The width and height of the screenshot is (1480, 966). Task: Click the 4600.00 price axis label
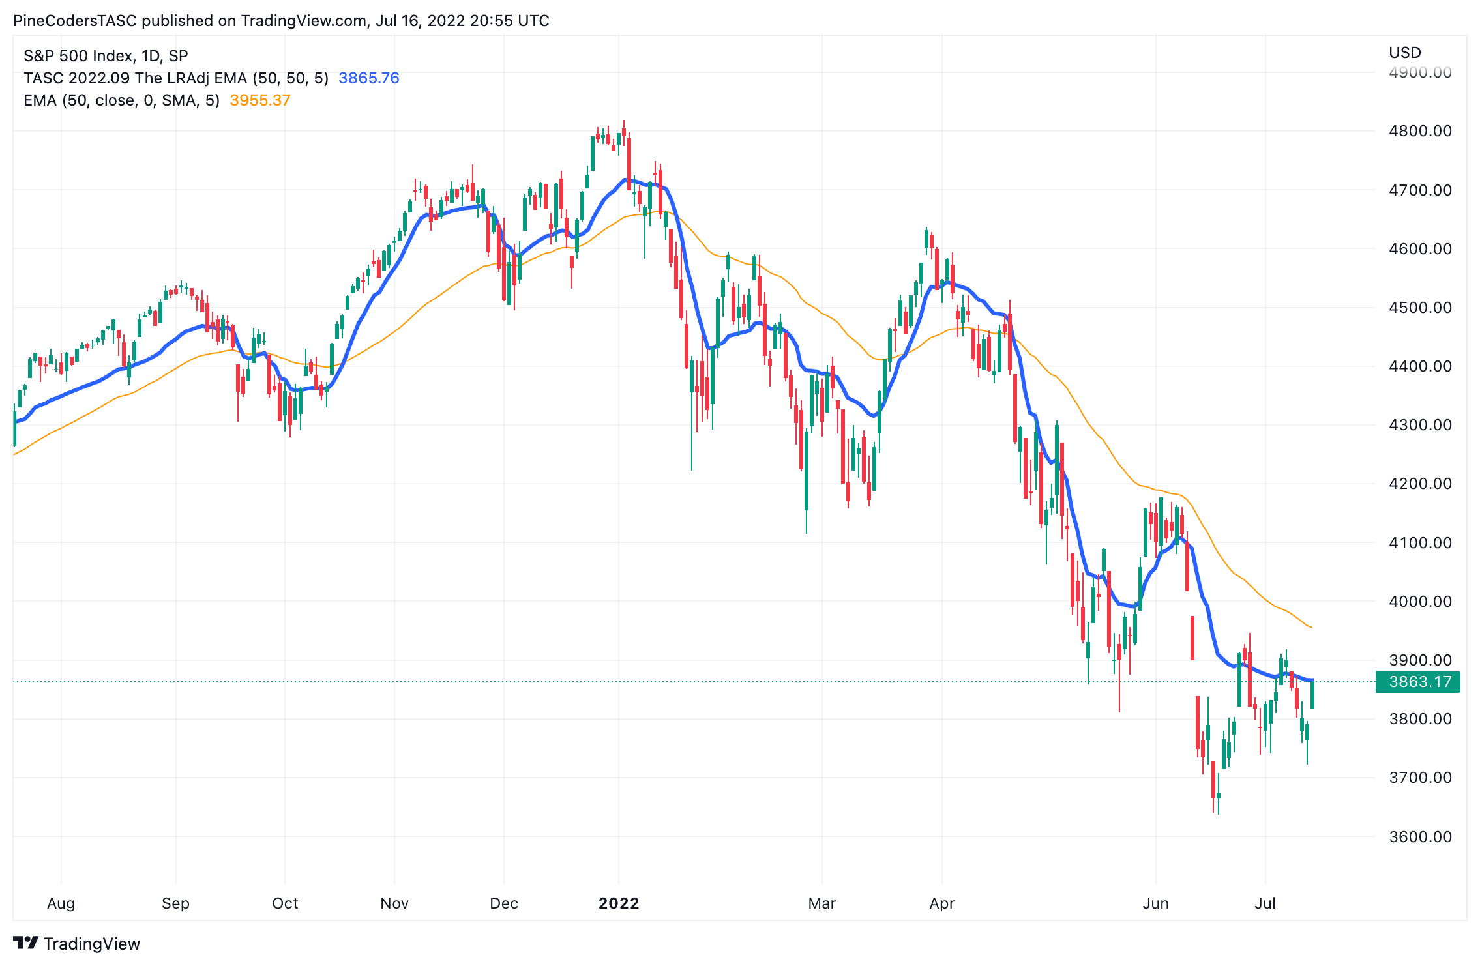[1421, 249]
